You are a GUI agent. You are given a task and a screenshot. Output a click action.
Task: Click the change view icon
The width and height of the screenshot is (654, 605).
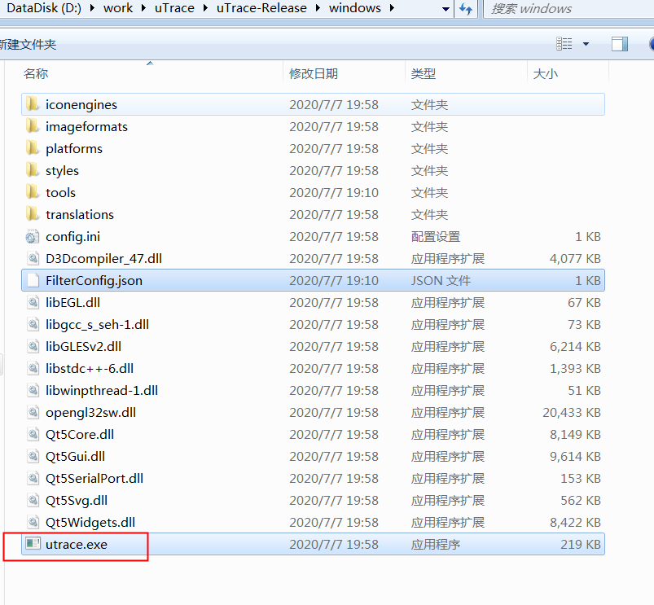coord(564,44)
